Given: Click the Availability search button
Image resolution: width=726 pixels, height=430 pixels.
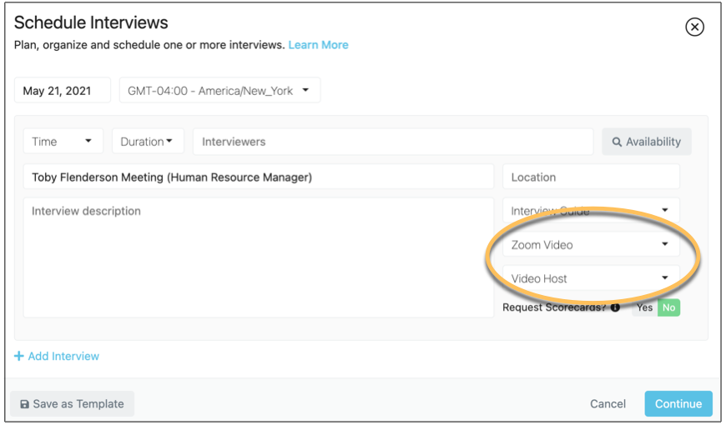Looking at the screenshot, I should (x=647, y=142).
